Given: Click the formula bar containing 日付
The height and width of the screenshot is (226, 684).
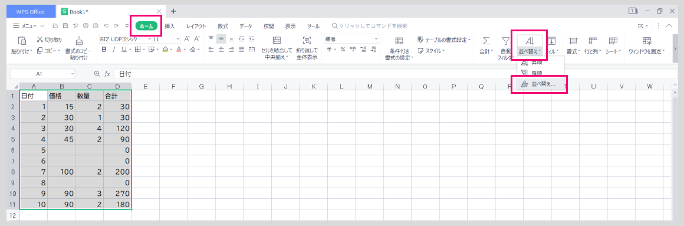Looking at the screenshot, I should [395, 74].
